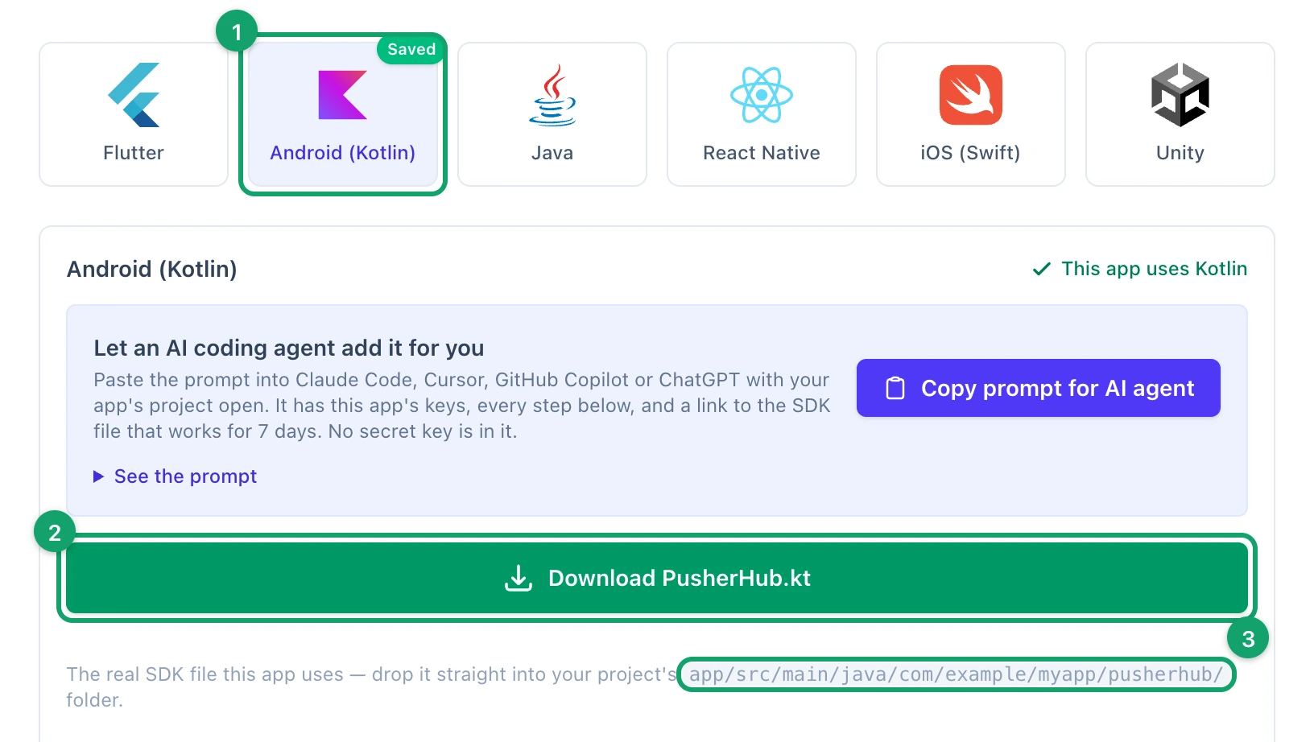Select the Flutter platform card

[134, 114]
